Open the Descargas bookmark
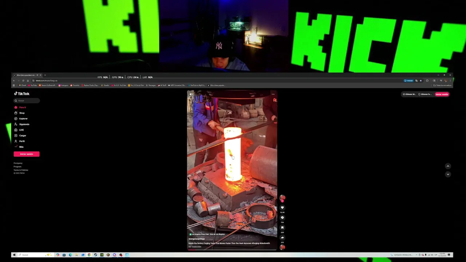The width and height of the screenshot is (466, 262). coord(151,86)
